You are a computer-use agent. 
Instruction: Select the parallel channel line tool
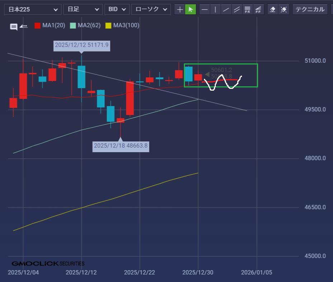[237, 9]
